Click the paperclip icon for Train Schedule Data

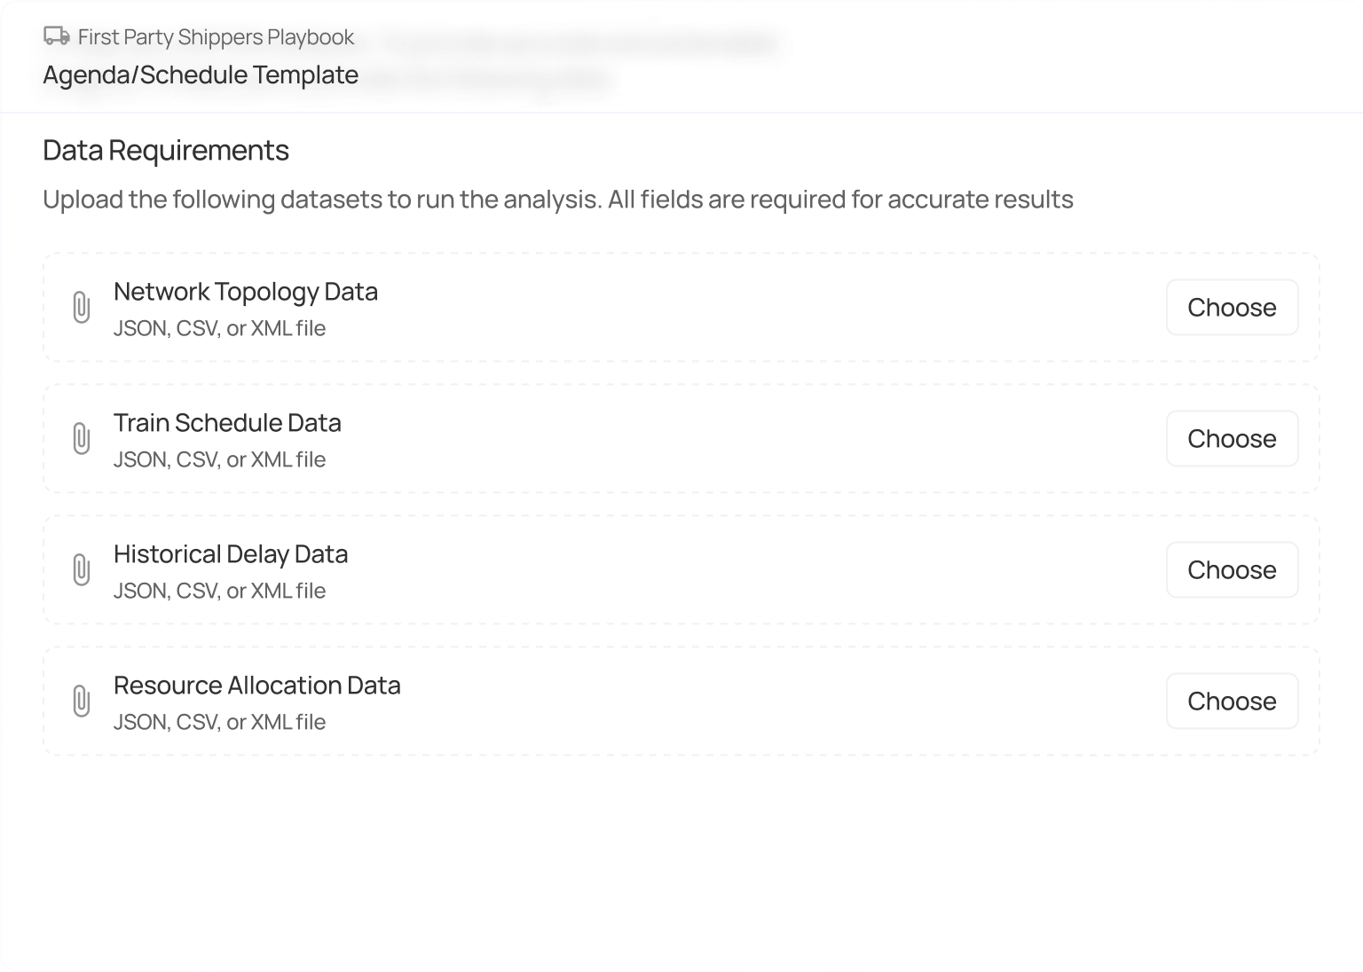(83, 438)
